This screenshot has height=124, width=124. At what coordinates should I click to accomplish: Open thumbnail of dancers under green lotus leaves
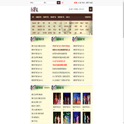pyautogui.click(x=67, y=117)
